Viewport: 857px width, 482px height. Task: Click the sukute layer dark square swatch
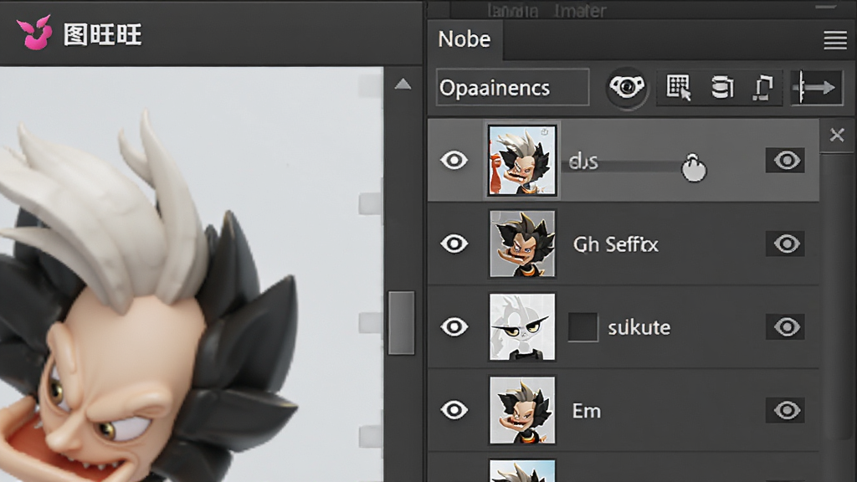(x=582, y=327)
